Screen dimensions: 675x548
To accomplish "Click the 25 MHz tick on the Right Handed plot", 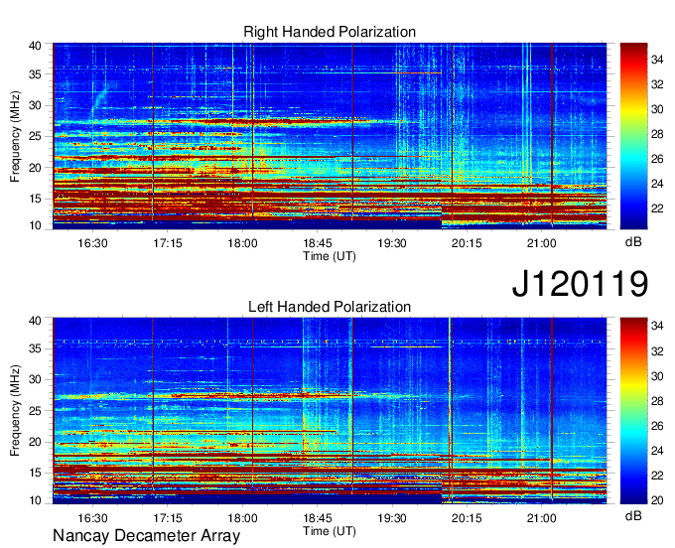I will pyautogui.click(x=35, y=136).
